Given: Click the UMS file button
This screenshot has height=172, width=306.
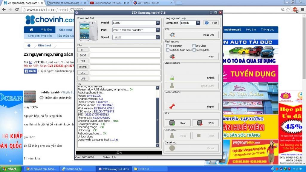Looking at the screenshot, I should [x=83, y=79].
